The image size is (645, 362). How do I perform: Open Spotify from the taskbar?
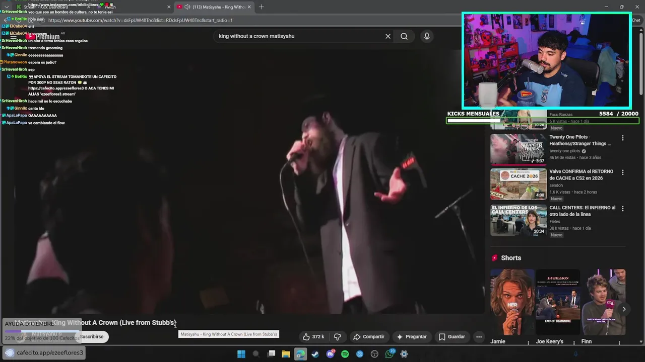[x=345, y=354]
